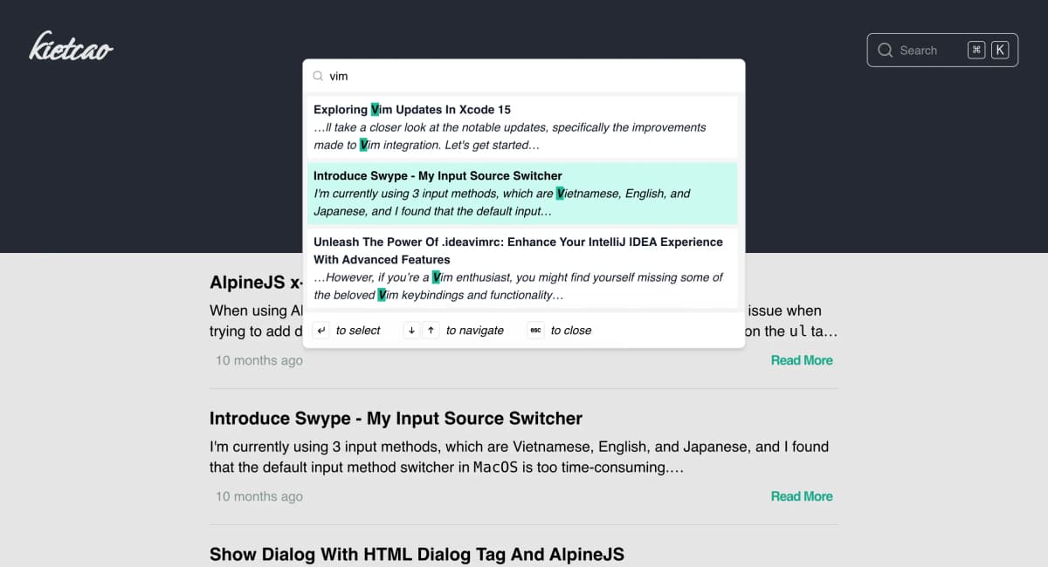1048x567 pixels.
Task: Click the 10 months ago date under Swype post
Action: (259, 496)
